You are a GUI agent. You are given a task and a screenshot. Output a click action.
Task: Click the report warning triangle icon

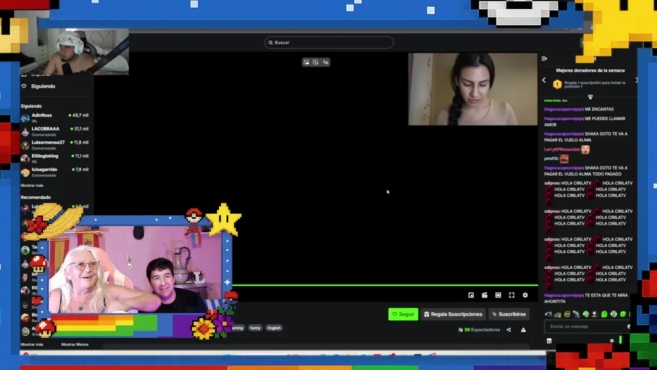point(523,330)
